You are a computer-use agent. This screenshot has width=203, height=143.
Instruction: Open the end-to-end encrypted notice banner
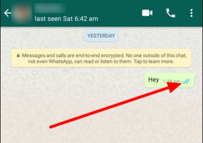pos(101,58)
